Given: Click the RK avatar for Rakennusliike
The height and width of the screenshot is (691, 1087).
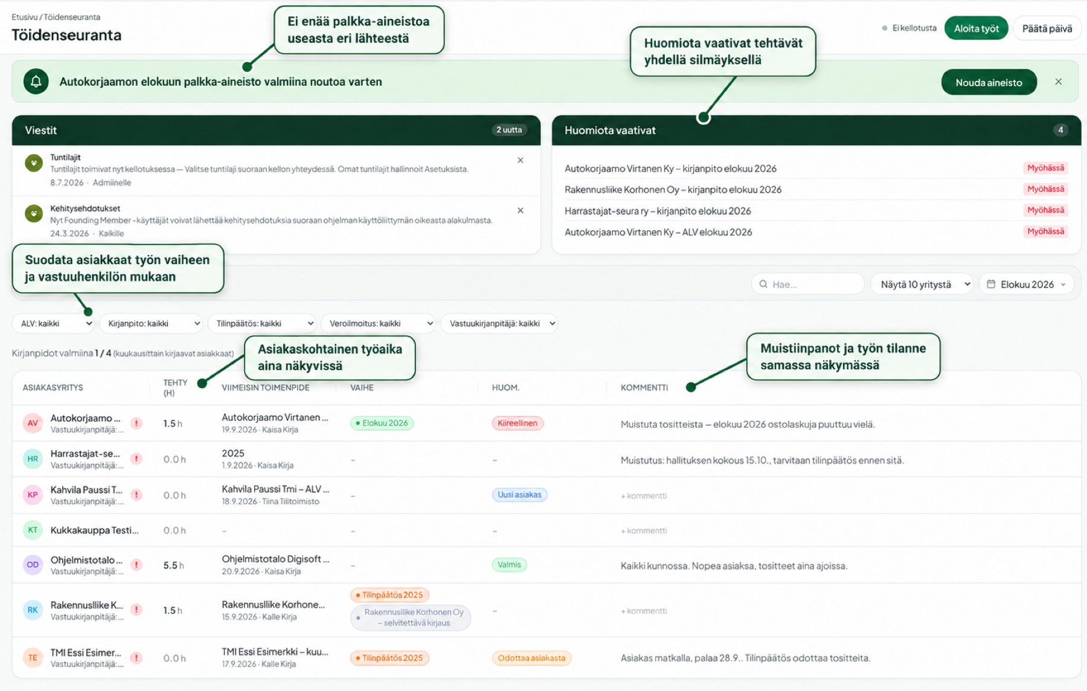Looking at the screenshot, I should coord(33,610).
